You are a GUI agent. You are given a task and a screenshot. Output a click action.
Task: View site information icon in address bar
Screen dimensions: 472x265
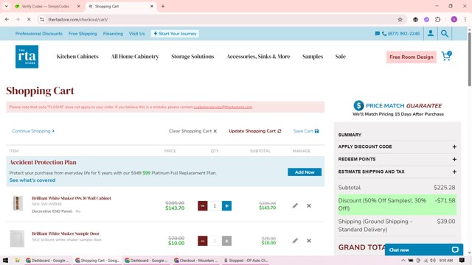coord(42,20)
